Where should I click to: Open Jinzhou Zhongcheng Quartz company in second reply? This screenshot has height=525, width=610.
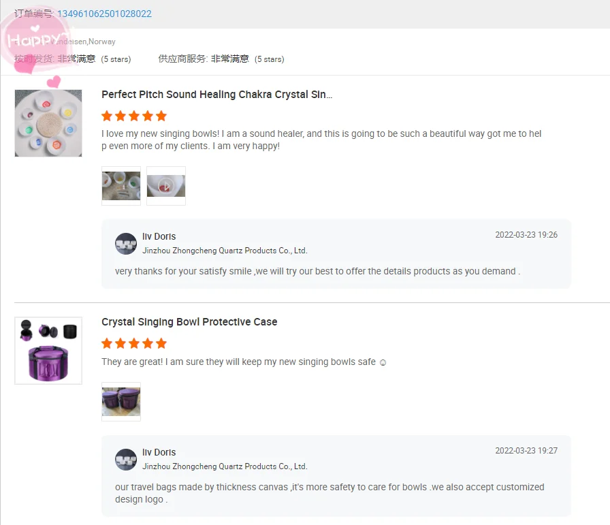pos(225,466)
